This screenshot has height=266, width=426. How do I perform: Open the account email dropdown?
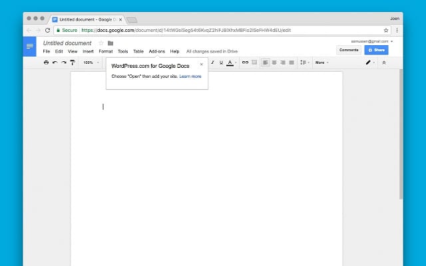tap(371, 41)
